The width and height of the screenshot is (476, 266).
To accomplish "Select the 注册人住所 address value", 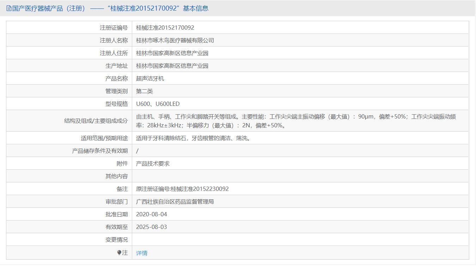I will coord(172,53).
